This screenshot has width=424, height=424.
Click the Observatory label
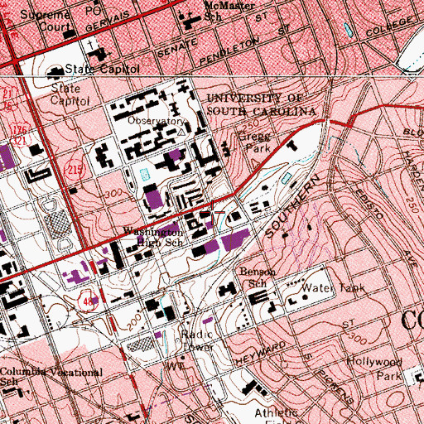(156, 121)
